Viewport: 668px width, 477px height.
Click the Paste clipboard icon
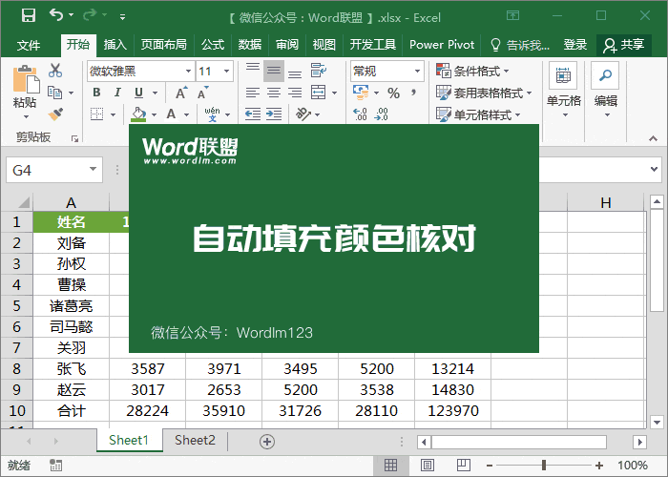tap(26, 79)
